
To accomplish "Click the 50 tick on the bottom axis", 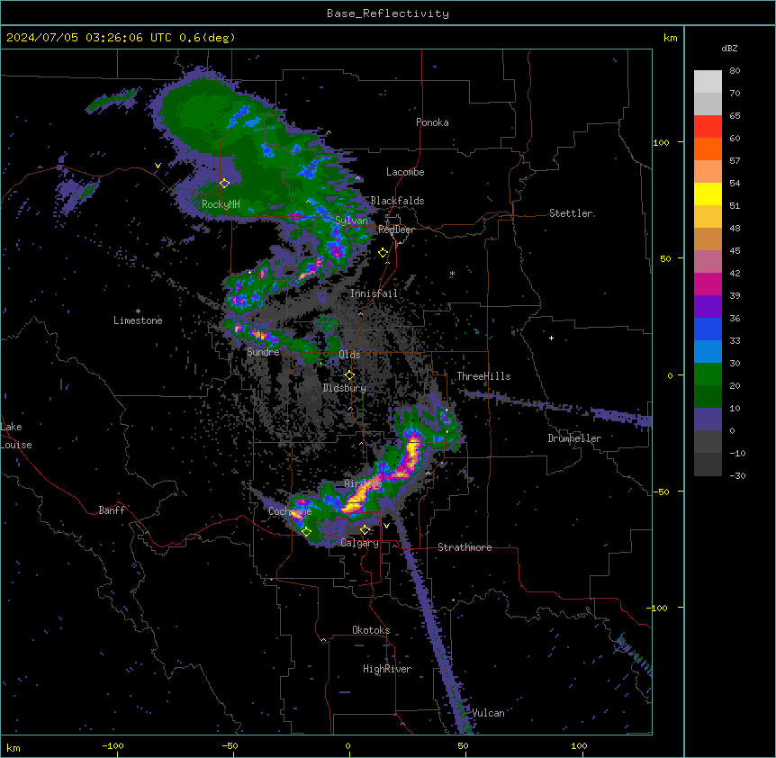I will (x=463, y=745).
